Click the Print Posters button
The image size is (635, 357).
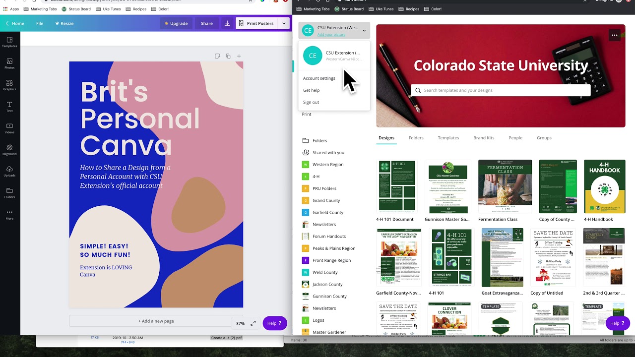[256, 23]
